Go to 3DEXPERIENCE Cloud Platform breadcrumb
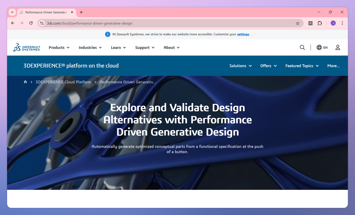This screenshot has width=355, height=215. pyautogui.click(x=63, y=82)
